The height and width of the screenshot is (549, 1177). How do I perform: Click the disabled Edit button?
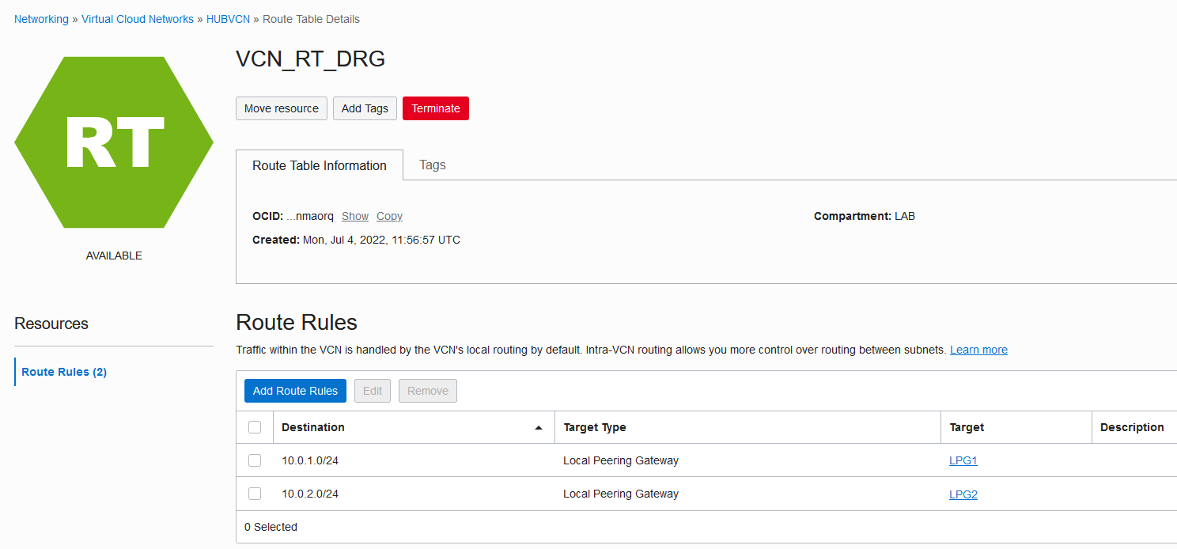(x=373, y=391)
